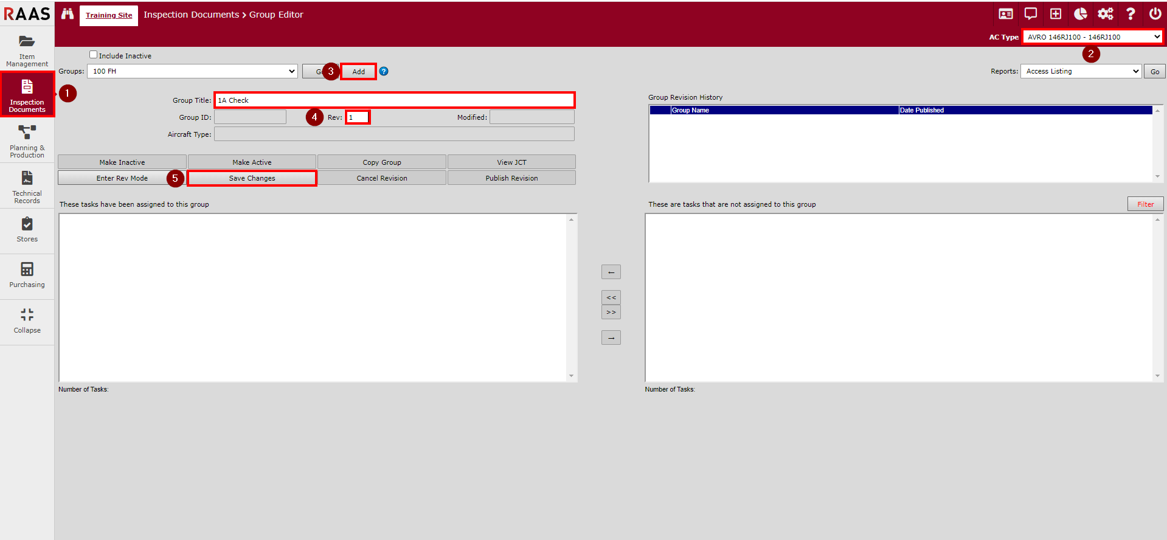Open the settings gears icon

click(1106, 14)
